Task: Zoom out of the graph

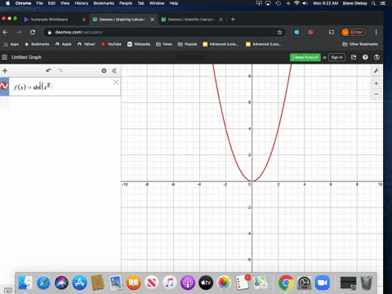Action: [376, 94]
